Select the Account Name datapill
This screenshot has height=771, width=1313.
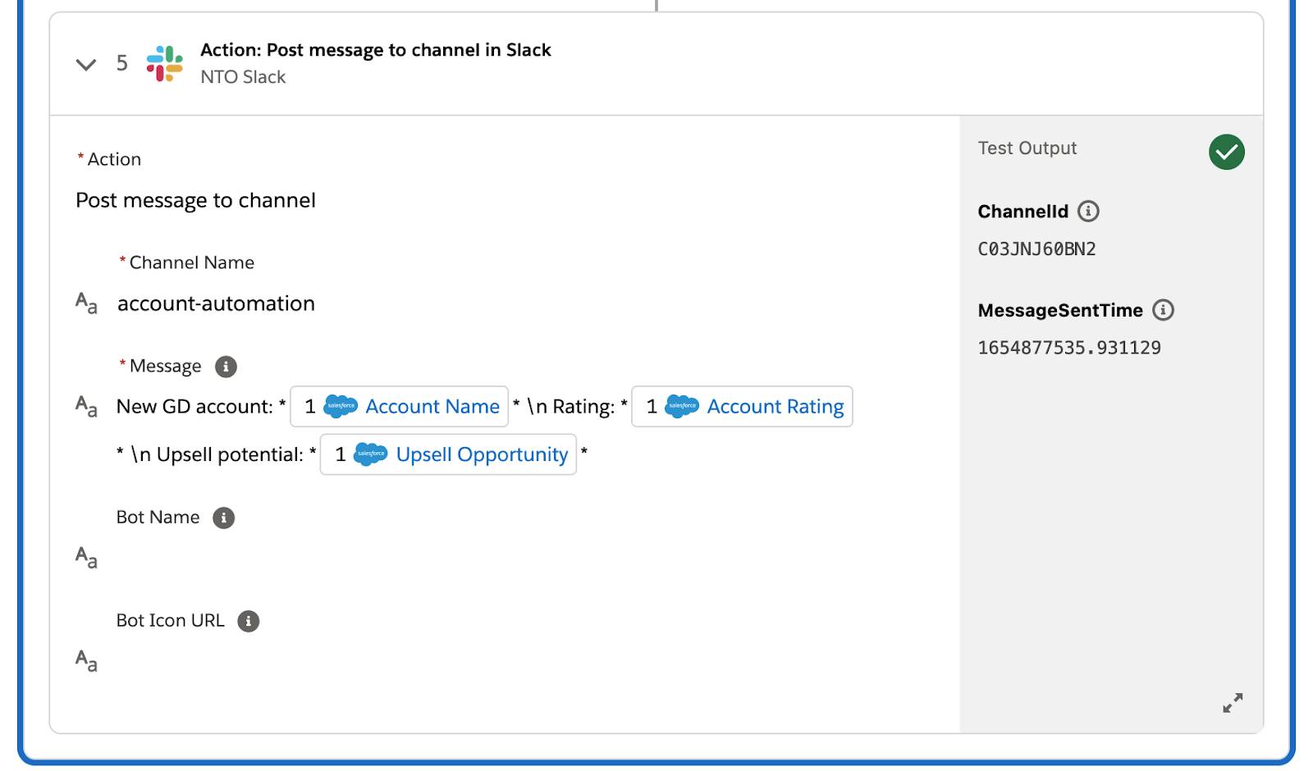tap(400, 406)
